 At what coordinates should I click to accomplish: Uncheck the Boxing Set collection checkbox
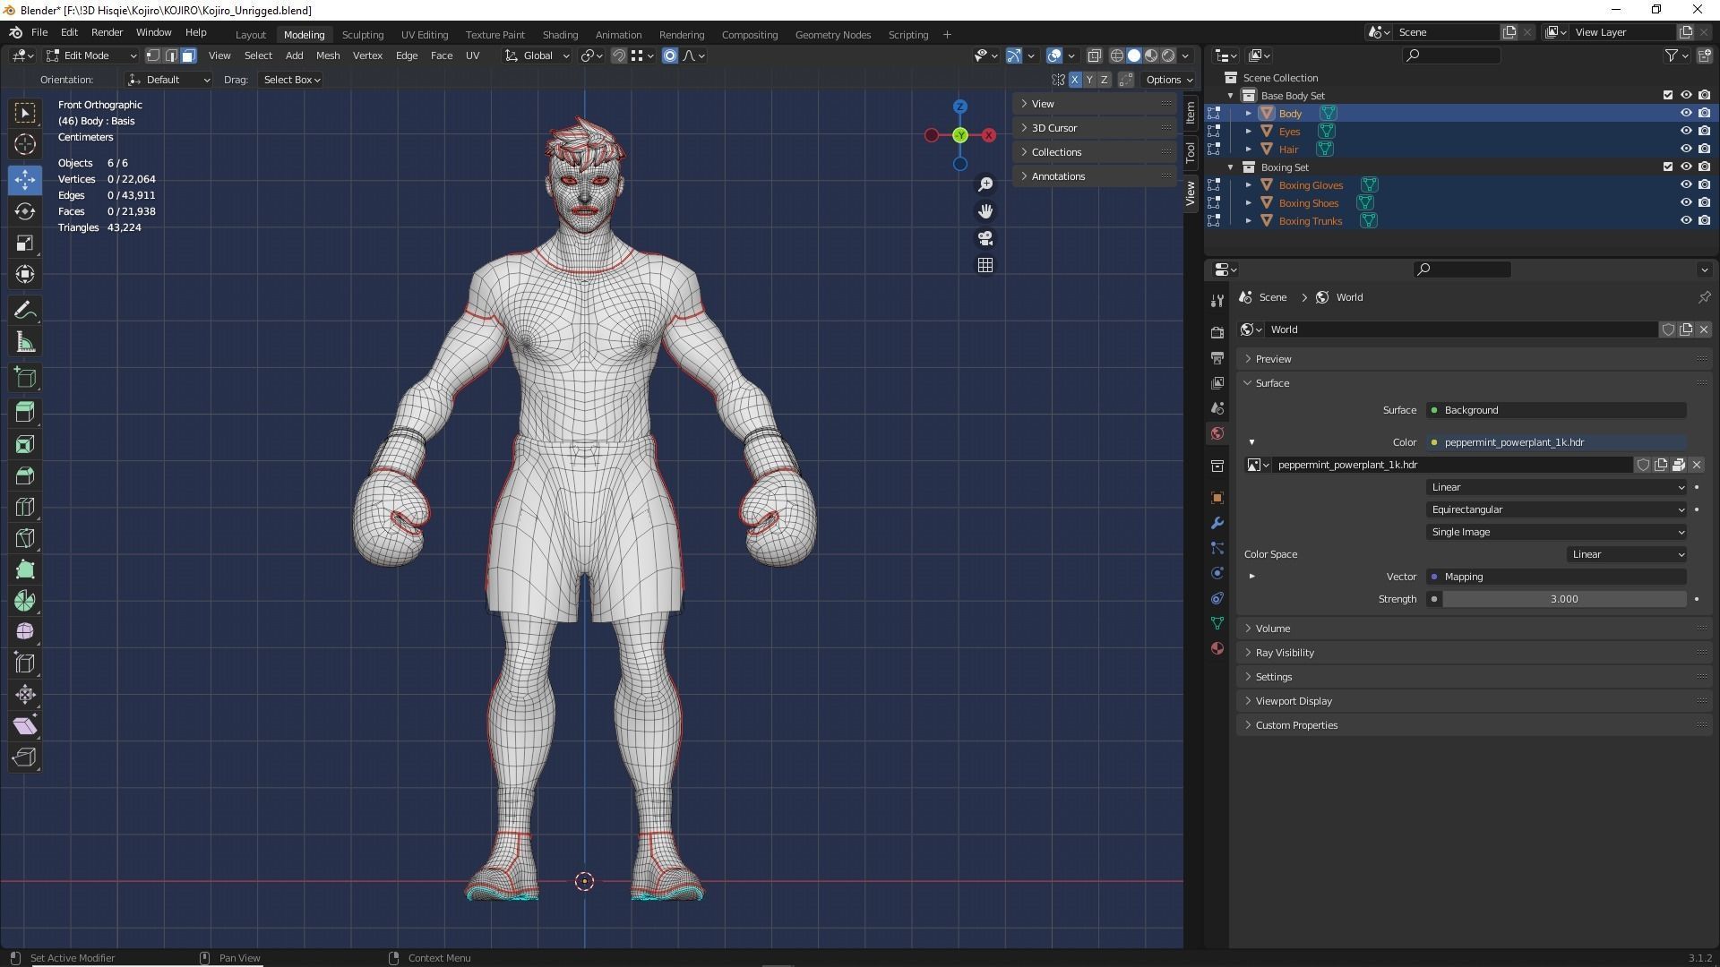point(1667,167)
